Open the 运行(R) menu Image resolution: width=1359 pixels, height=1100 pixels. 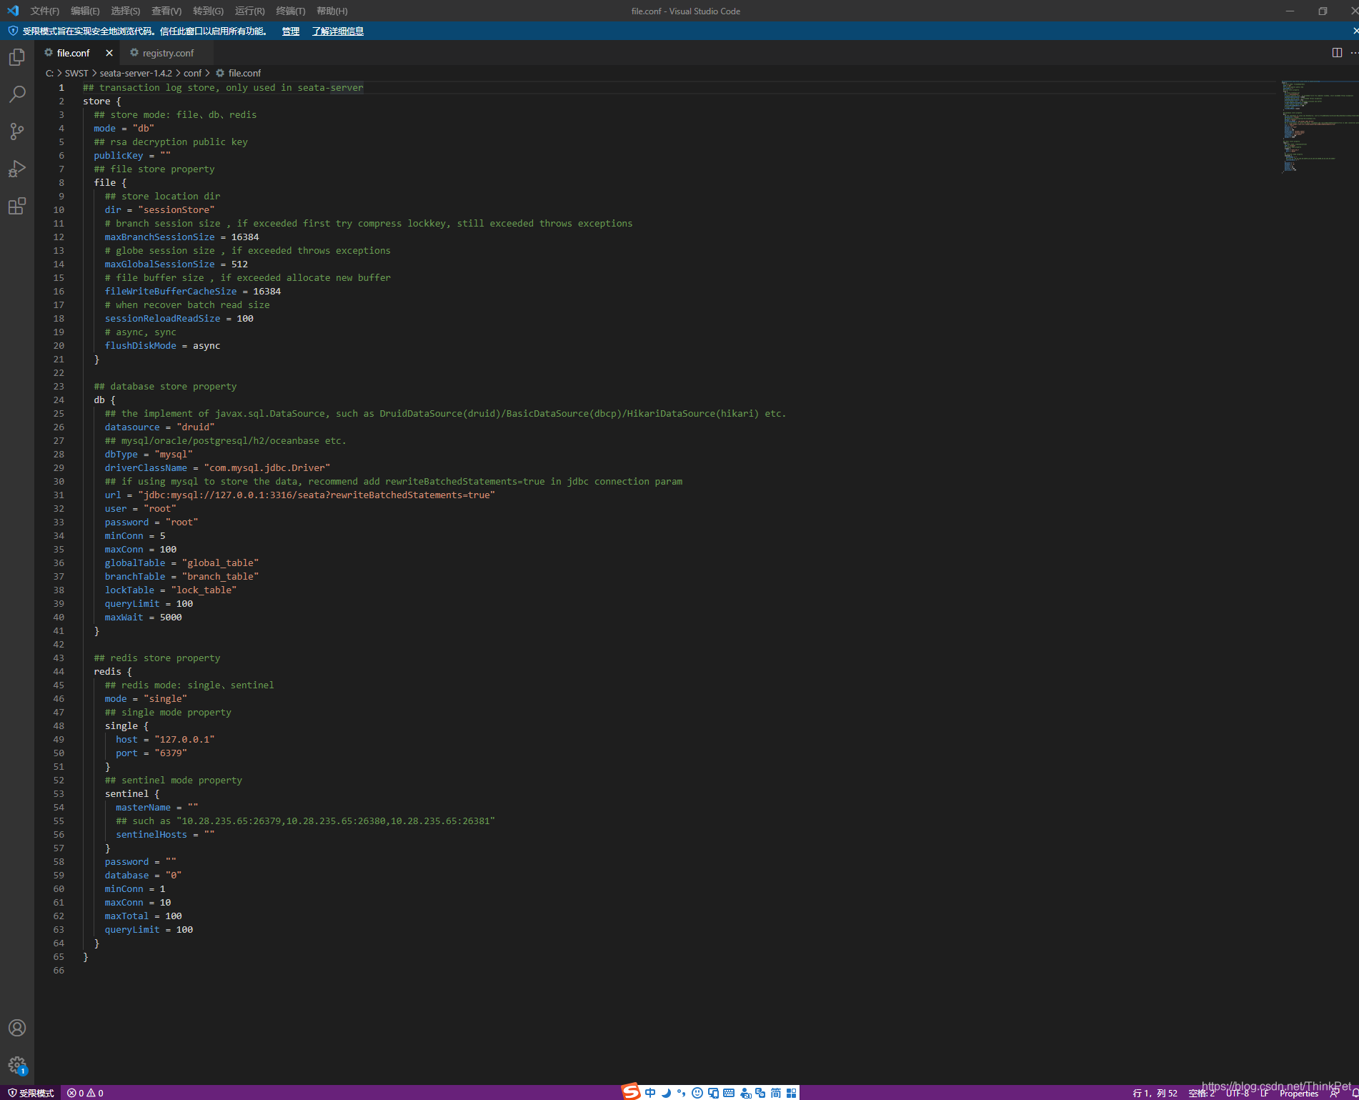[249, 11]
